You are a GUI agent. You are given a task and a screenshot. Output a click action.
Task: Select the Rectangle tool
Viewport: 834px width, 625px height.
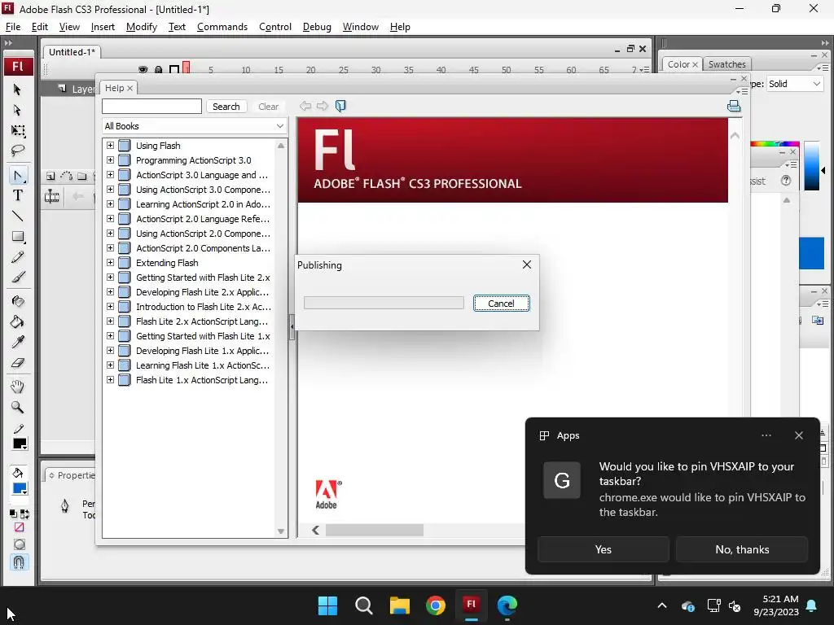point(18,237)
